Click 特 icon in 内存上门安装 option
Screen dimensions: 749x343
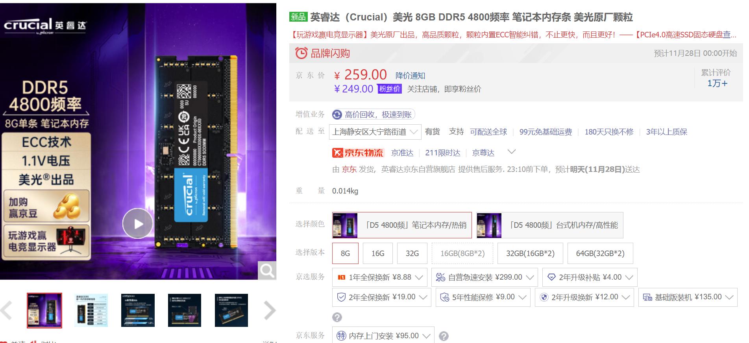(341, 336)
